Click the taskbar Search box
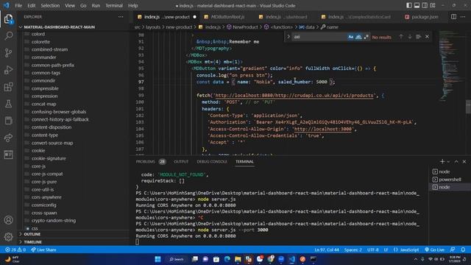 177,259
